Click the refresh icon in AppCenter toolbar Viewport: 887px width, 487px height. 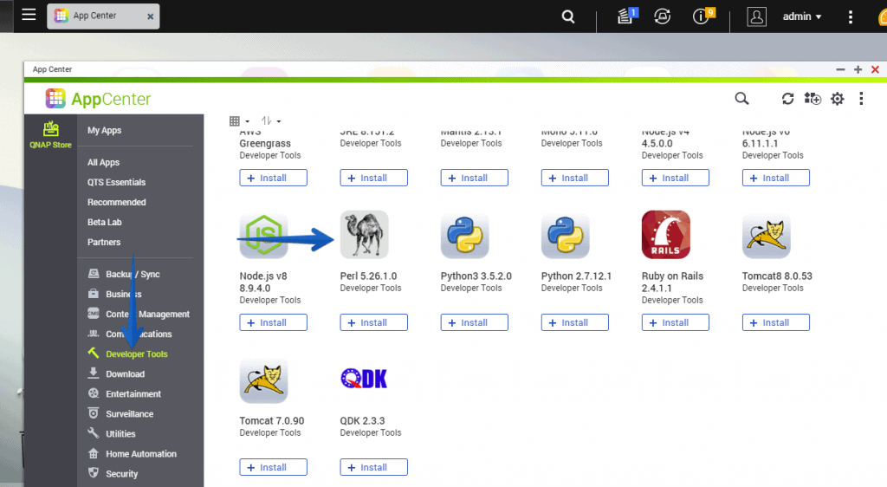(x=787, y=99)
